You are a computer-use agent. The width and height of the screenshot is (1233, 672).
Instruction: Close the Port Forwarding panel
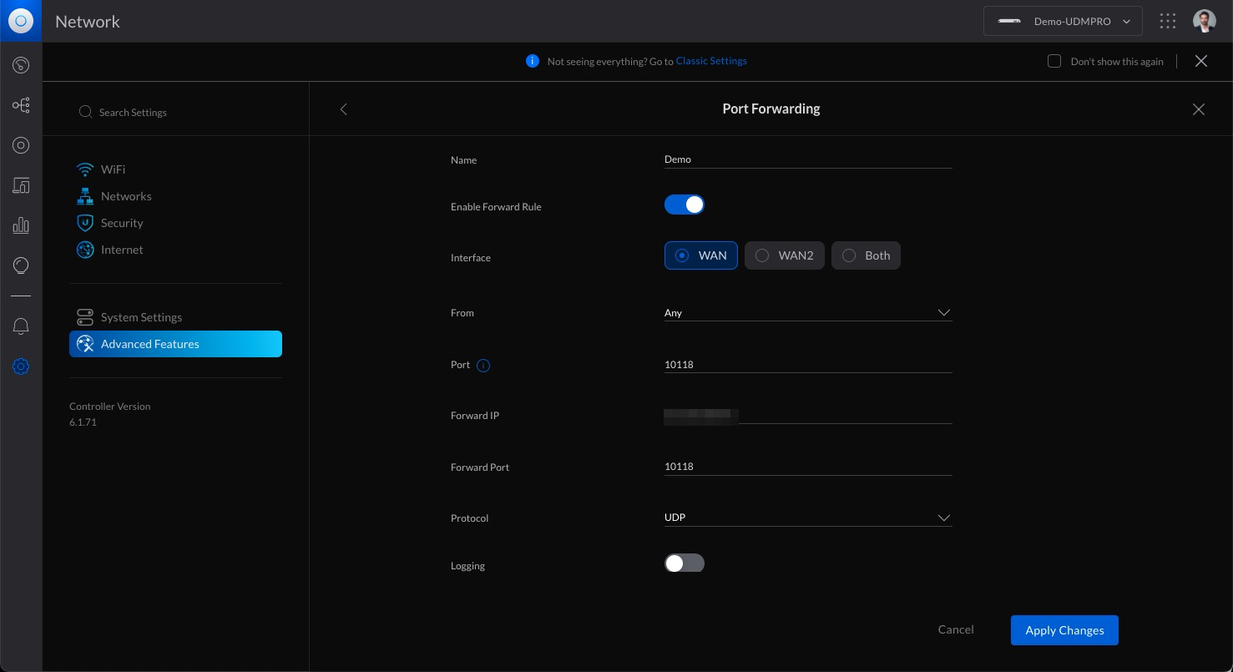1199,109
